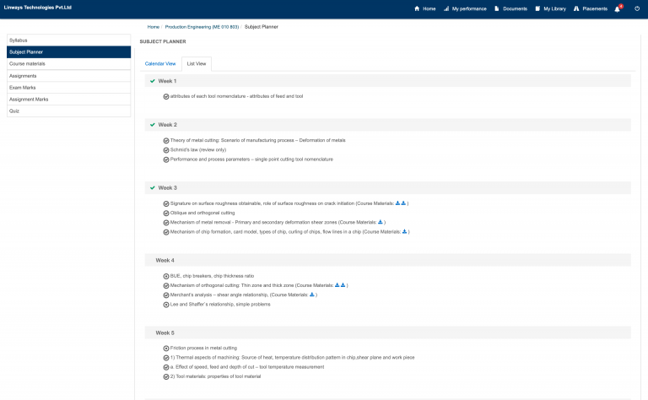This screenshot has height=400, width=648.
Task: Toggle status circle for BUE, chip breakers topic
Action: 166,276
